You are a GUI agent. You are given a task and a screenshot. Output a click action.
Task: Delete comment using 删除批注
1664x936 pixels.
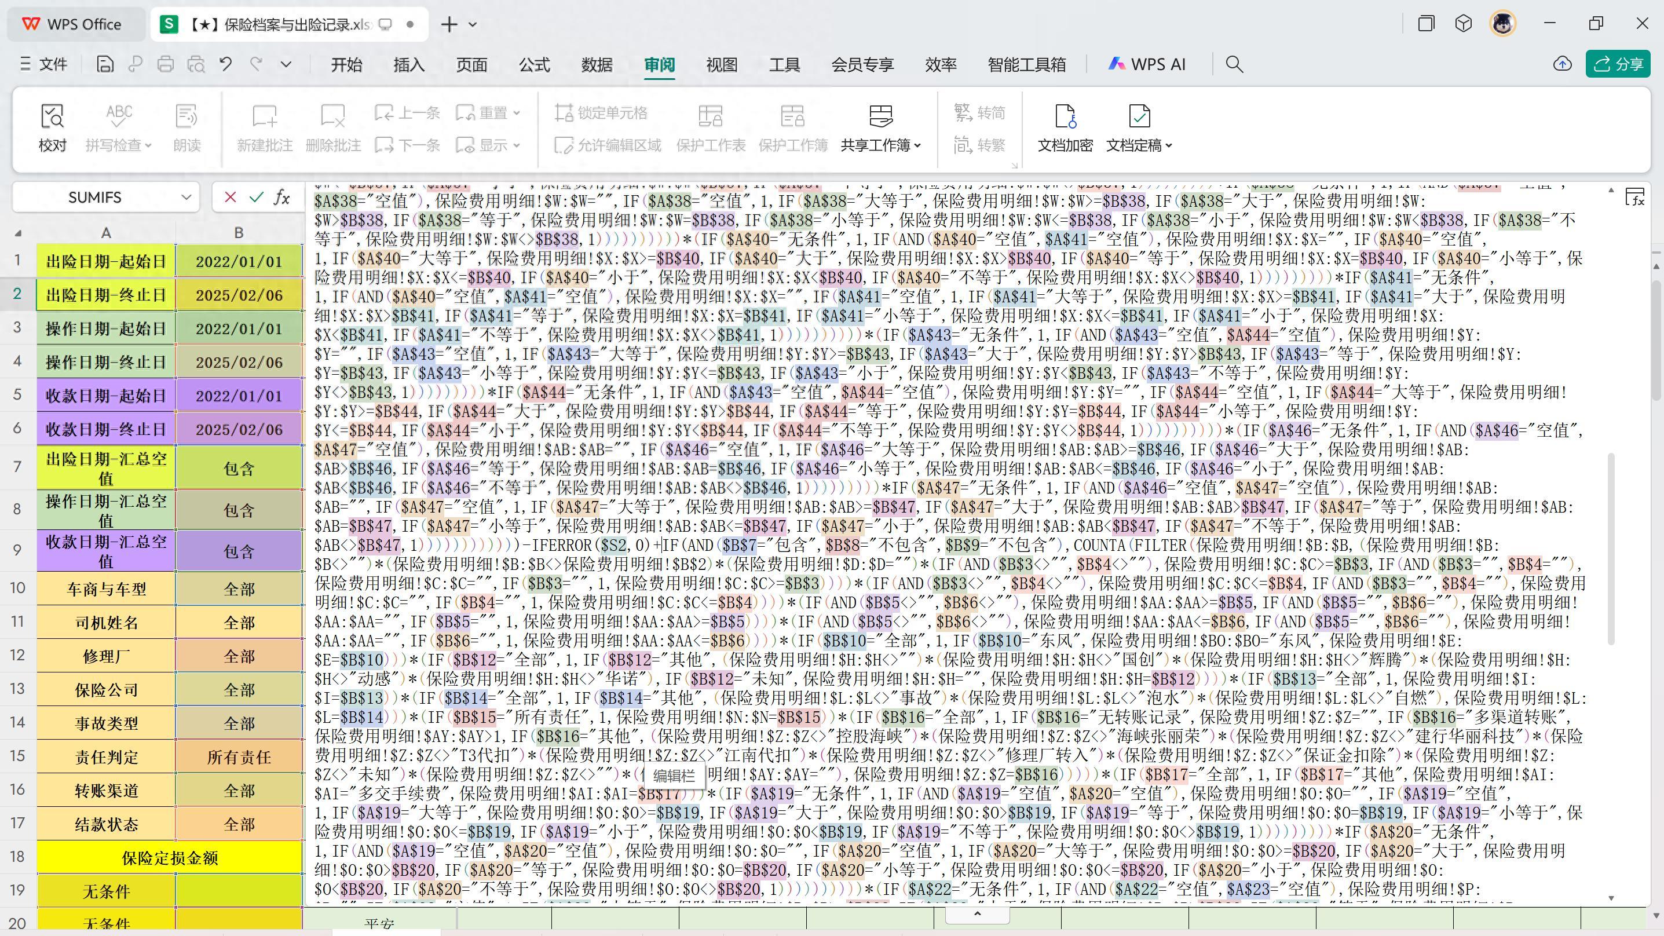[333, 127]
